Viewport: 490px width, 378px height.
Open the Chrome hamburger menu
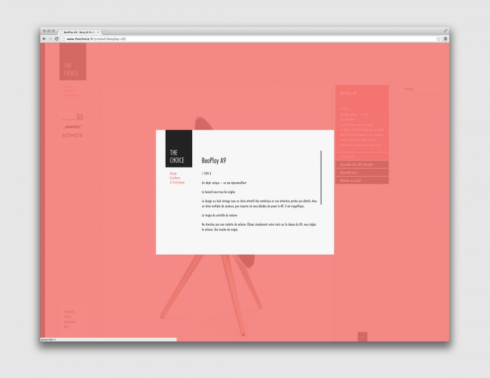click(x=445, y=39)
